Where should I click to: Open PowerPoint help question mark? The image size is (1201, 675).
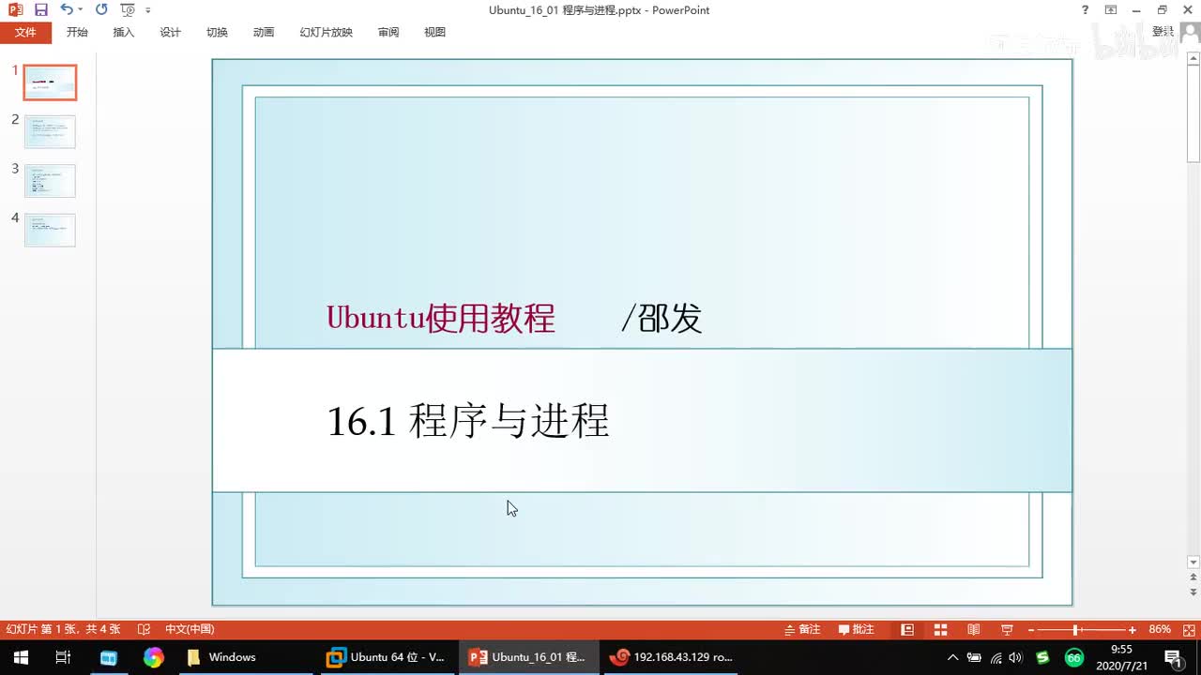(x=1086, y=10)
